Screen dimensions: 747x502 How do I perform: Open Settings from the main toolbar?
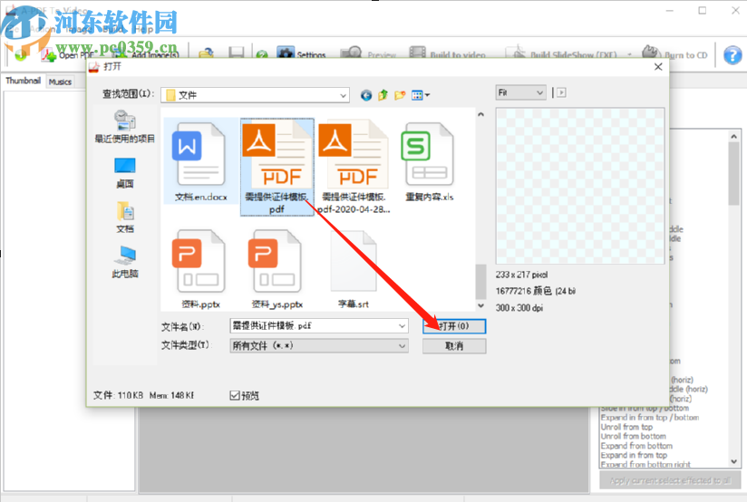pyautogui.click(x=301, y=54)
